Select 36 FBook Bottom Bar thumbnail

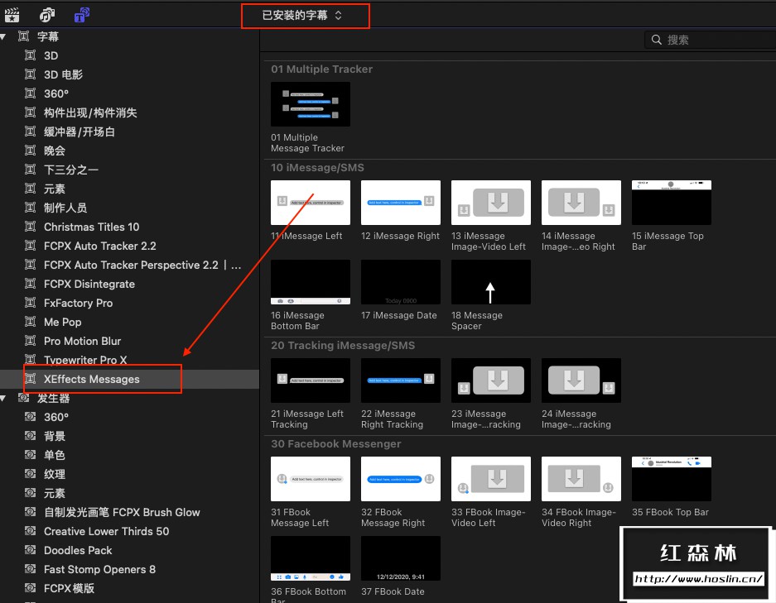click(x=311, y=558)
